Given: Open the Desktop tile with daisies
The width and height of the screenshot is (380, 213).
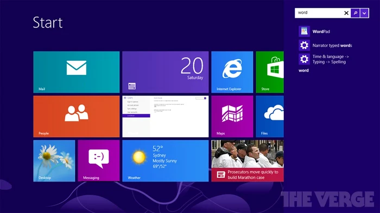Looking at the screenshot, I should tap(54, 161).
